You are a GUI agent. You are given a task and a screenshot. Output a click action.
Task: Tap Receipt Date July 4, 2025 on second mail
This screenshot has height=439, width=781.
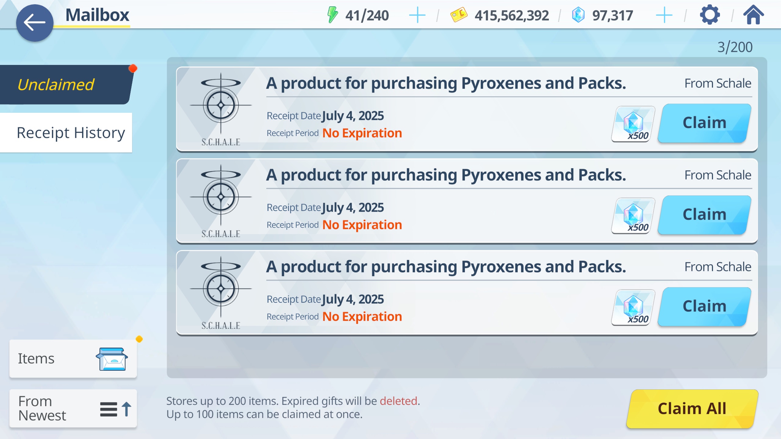point(325,208)
